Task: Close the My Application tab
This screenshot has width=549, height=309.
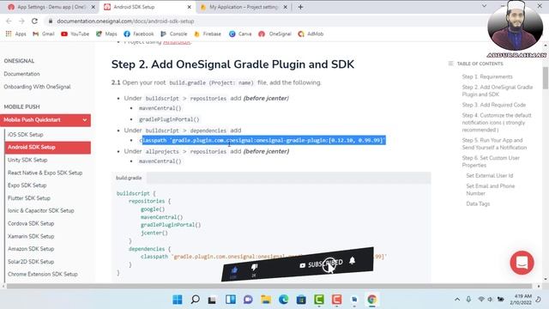Action: tap(286, 7)
